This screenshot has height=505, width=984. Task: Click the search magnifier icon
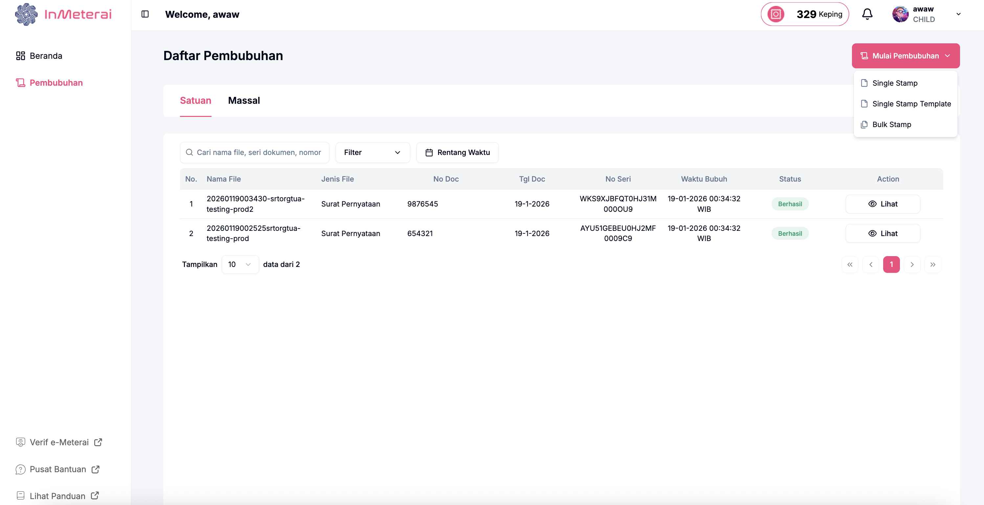tap(189, 152)
